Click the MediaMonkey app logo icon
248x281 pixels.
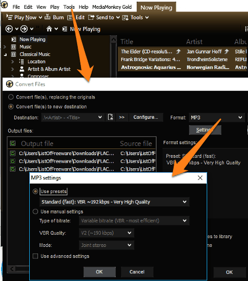(x=4, y=5)
